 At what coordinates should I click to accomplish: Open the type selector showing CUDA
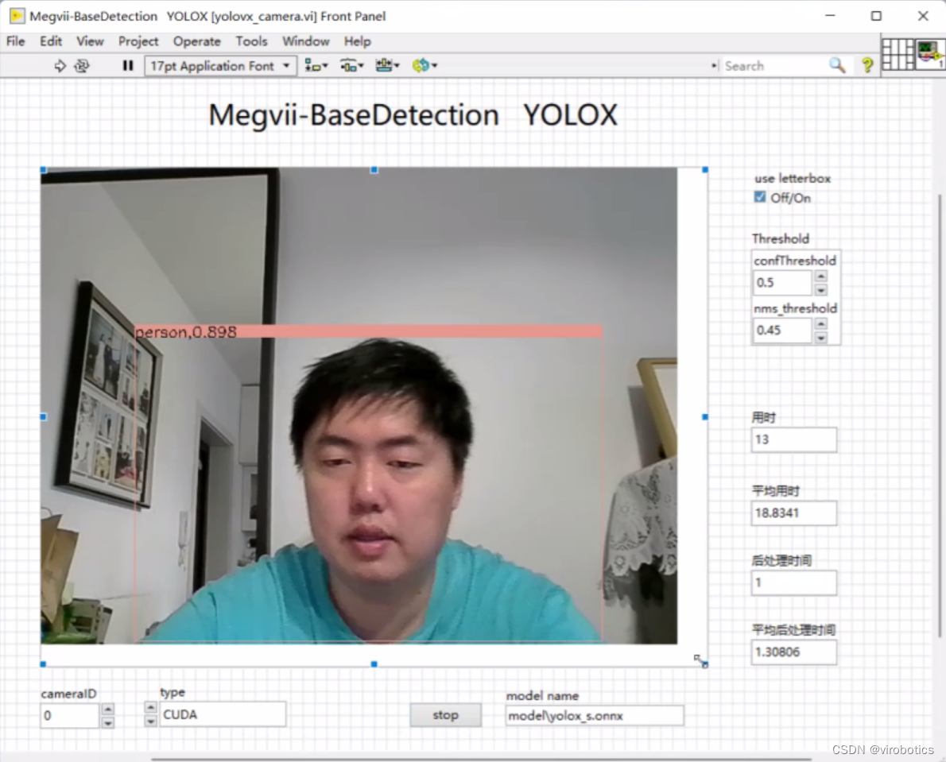click(223, 714)
